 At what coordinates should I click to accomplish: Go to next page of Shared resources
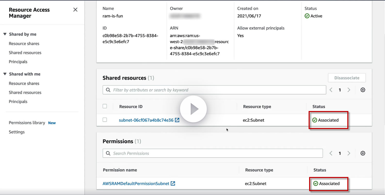pyautogui.click(x=349, y=90)
